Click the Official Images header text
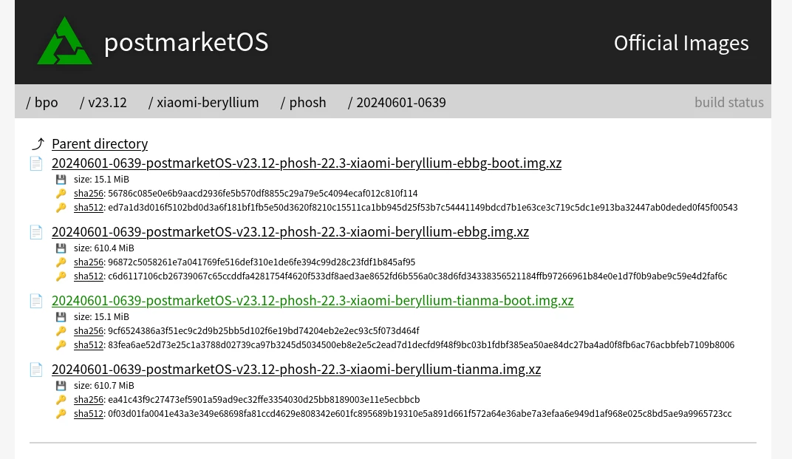 681,43
